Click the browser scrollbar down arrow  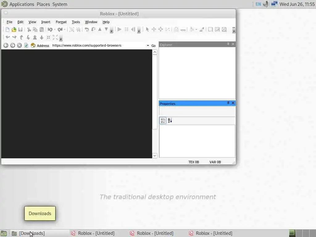pyautogui.click(x=155, y=156)
